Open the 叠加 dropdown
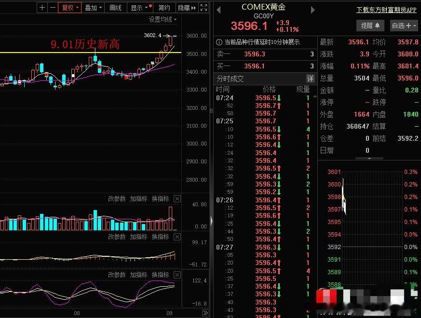 point(93,8)
